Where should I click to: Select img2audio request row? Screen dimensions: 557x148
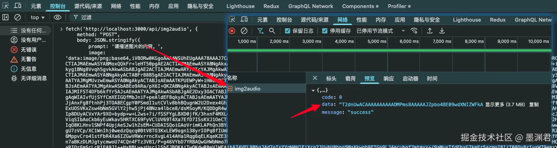[266, 88]
